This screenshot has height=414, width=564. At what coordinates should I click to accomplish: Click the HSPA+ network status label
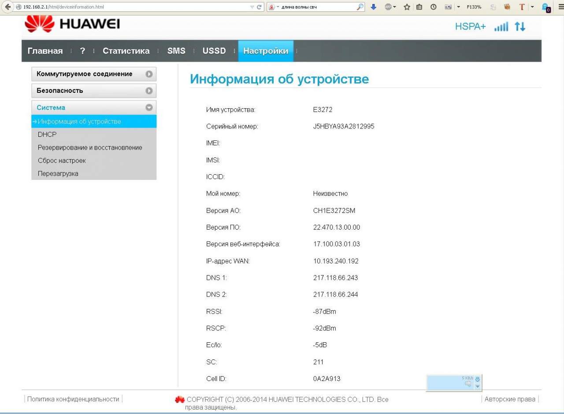(470, 27)
